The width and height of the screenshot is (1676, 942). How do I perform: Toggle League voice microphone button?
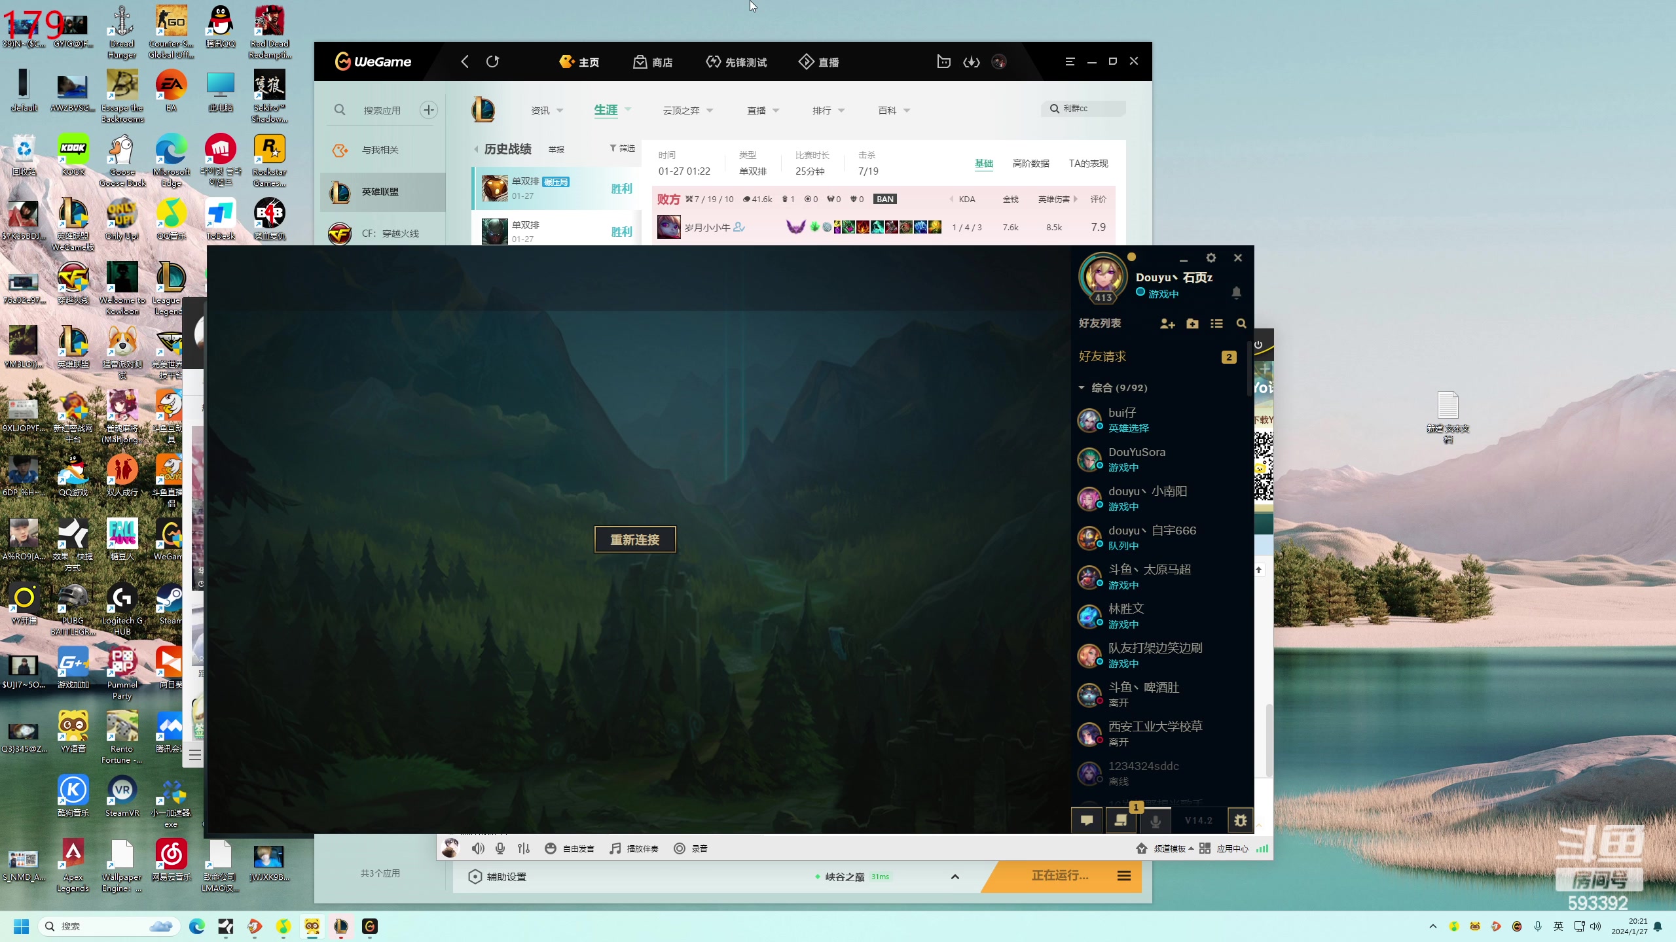1156,820
